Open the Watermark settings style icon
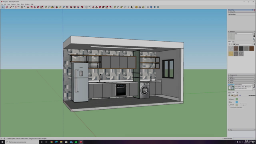 coord(237,95)
